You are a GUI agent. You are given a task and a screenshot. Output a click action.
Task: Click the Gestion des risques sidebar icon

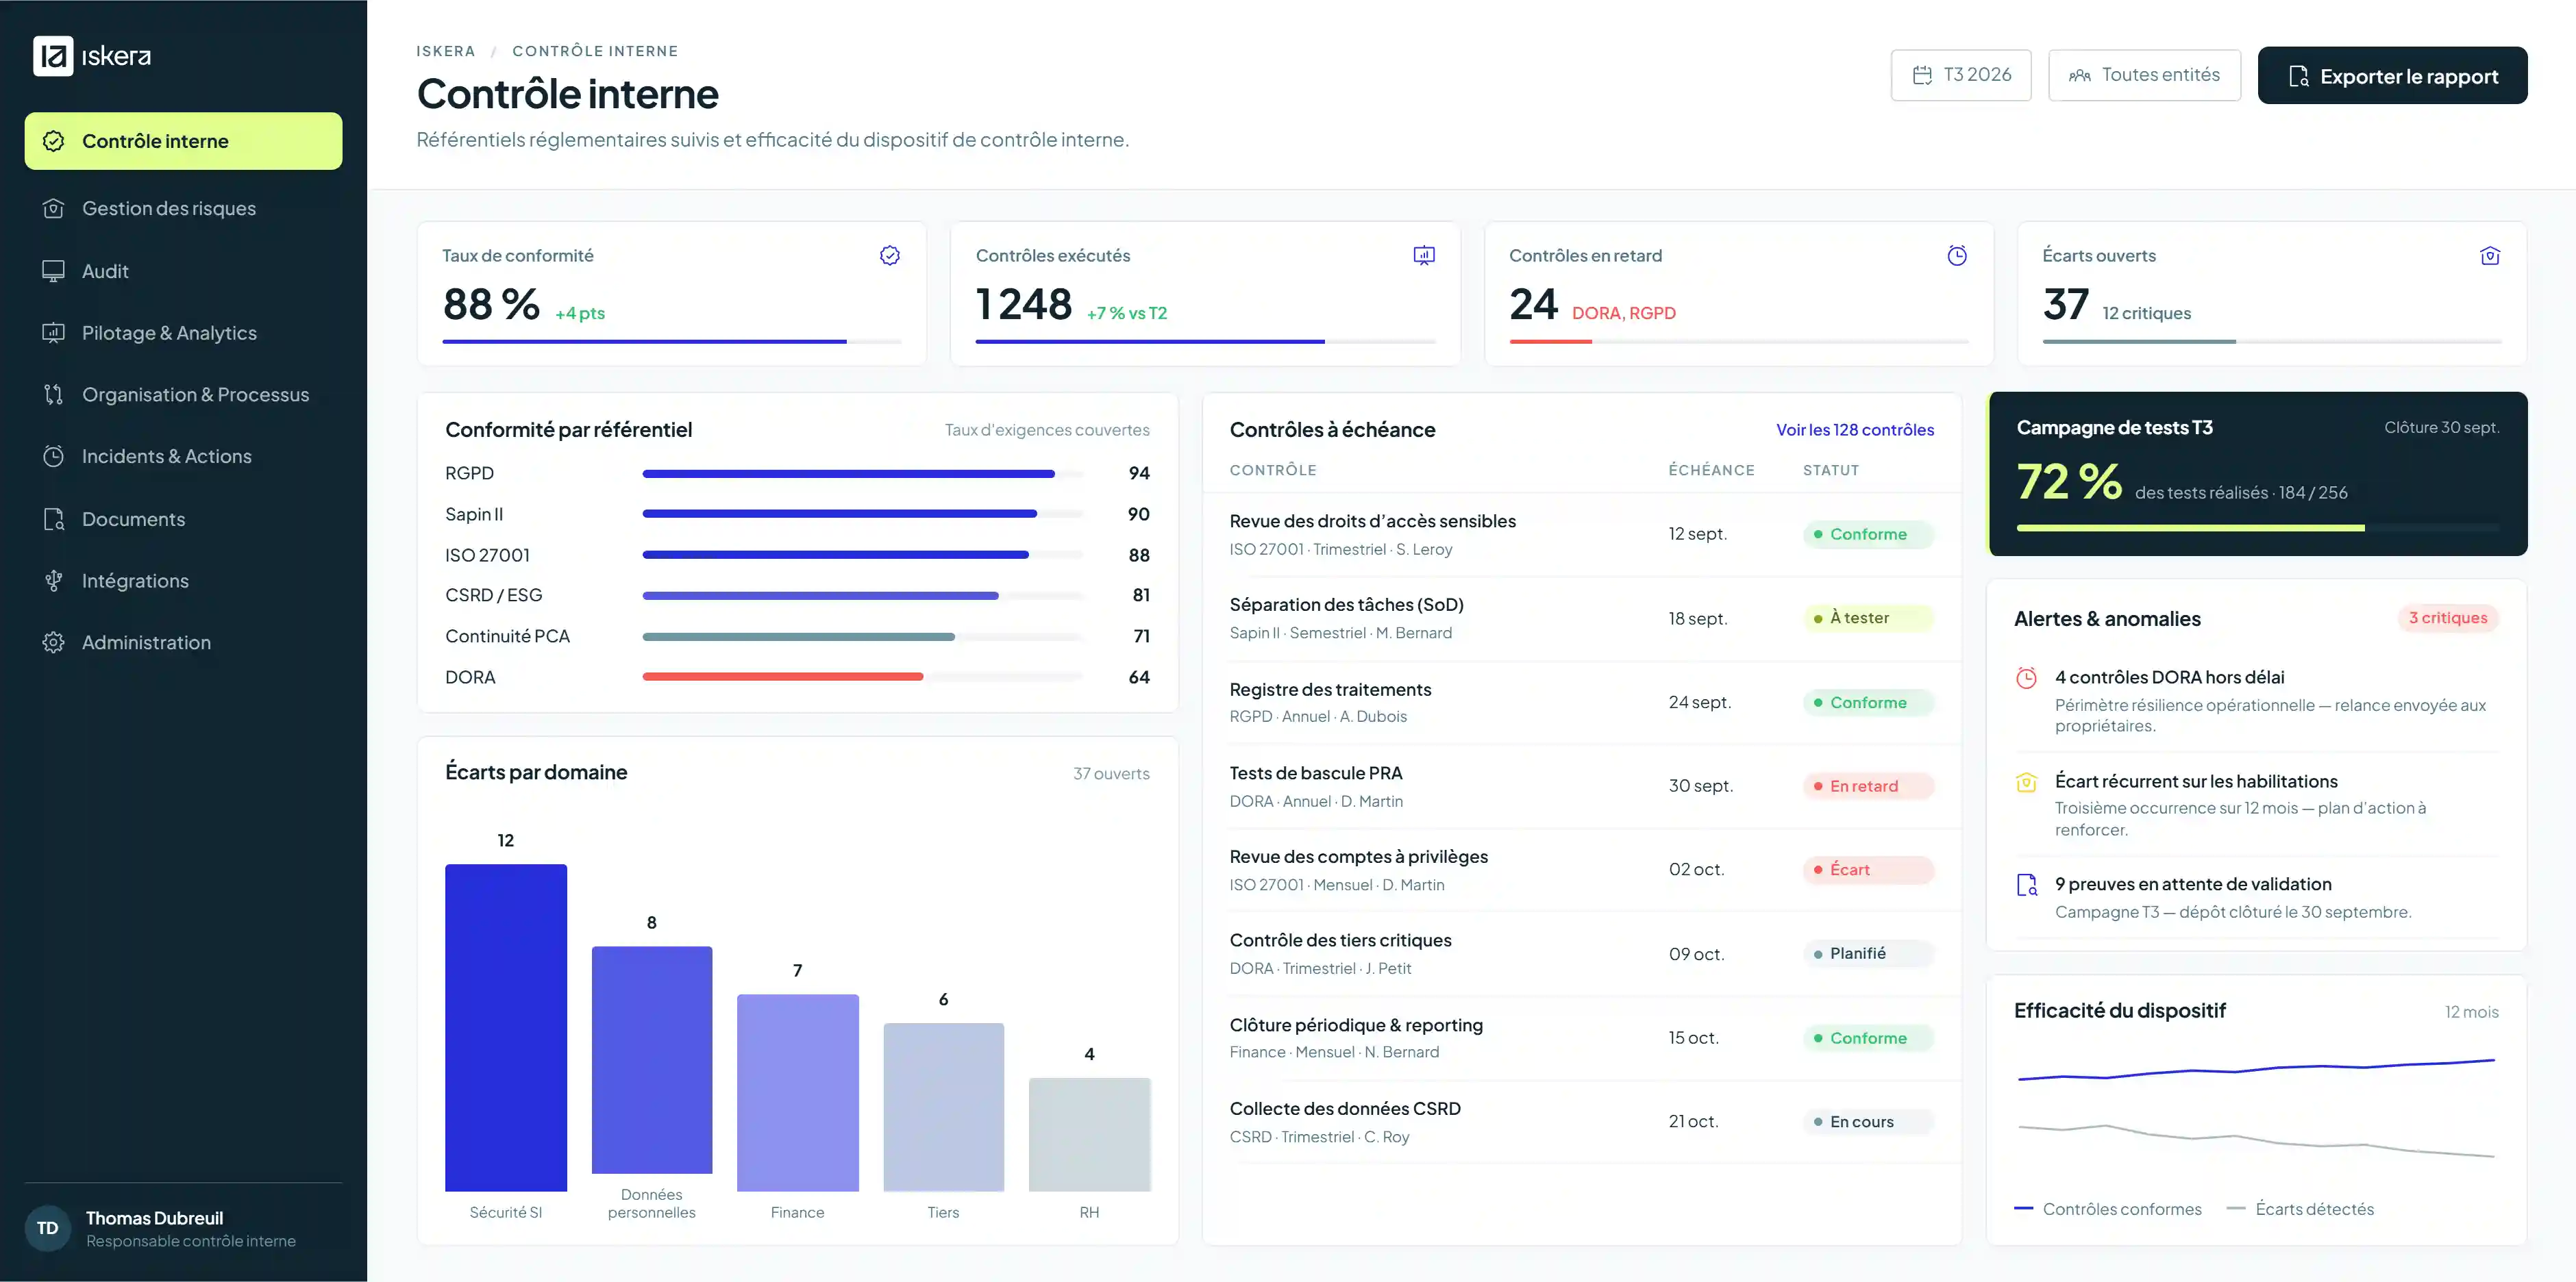[x=54, y=209]
